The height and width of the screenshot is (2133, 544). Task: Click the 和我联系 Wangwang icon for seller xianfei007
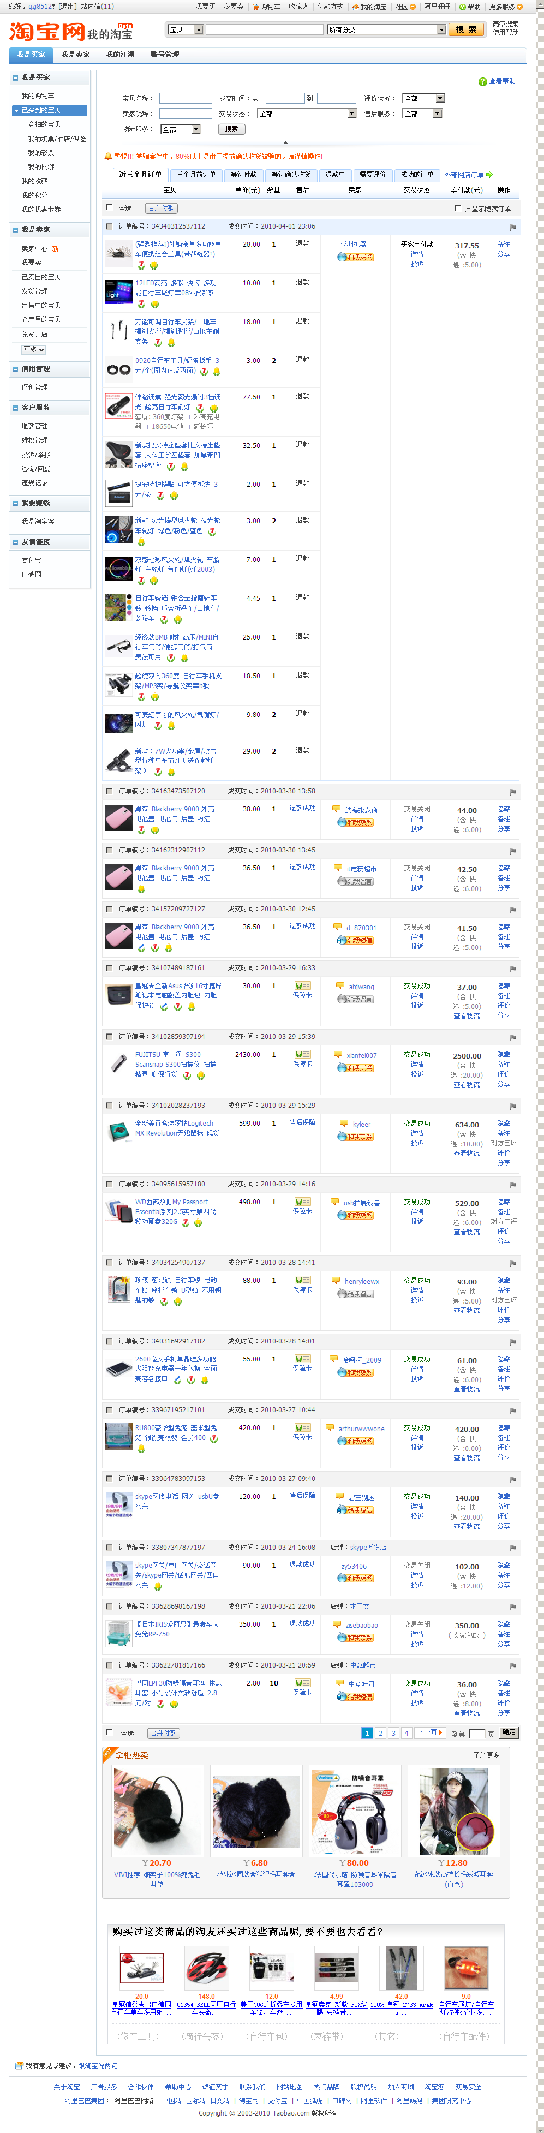[x=355, y=1068]
